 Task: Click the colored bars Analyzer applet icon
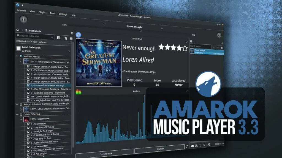[x=78, y=92]
